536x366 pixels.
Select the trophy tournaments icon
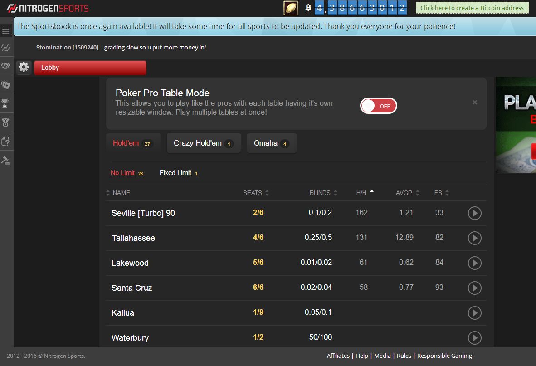coord(6,103)
